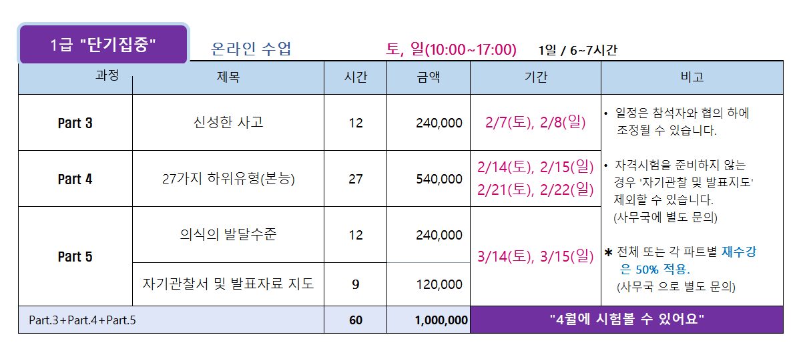Select the 3/14(토), 3/15(일) date cell
This screenshot has width=811, height=359.
pos(535,256)
